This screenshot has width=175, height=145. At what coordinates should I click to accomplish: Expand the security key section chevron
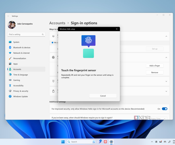point(166,91)
